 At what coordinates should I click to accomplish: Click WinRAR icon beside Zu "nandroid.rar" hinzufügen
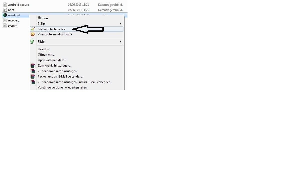(x=33, y=71)
